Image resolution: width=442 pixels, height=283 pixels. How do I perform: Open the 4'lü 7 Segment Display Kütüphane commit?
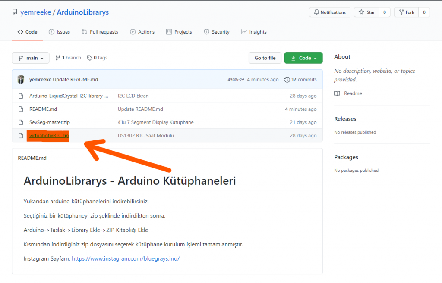click(x=155, y=122)
